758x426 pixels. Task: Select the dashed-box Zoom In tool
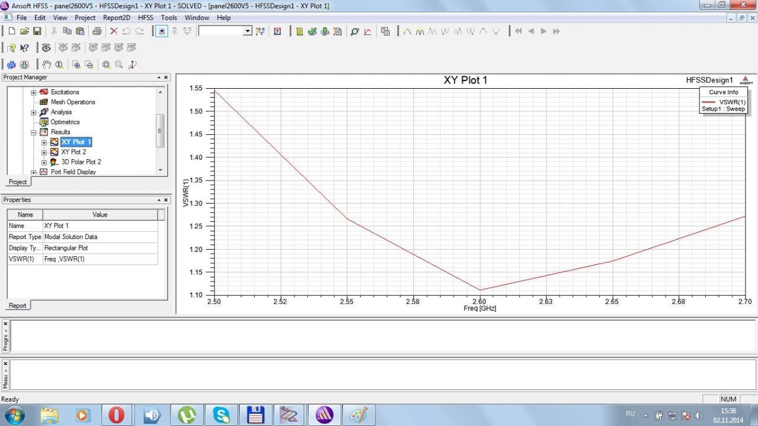click(x=76, y=64)
